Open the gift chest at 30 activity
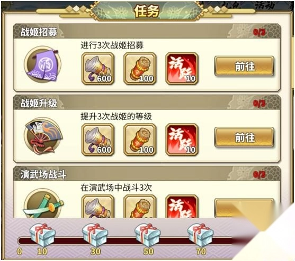Image resolution: width=295 pixels, height=261 pixels. pos(95,235)
